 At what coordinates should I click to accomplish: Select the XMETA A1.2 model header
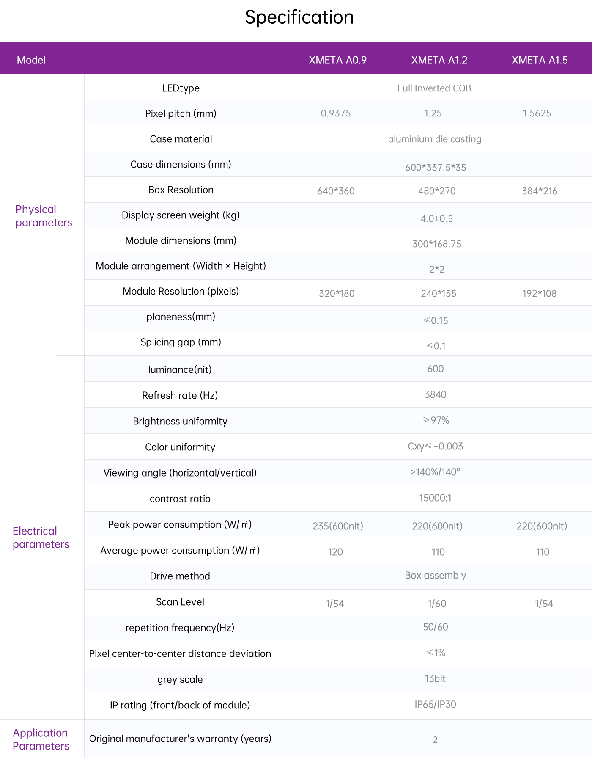(x=439, y=60)
